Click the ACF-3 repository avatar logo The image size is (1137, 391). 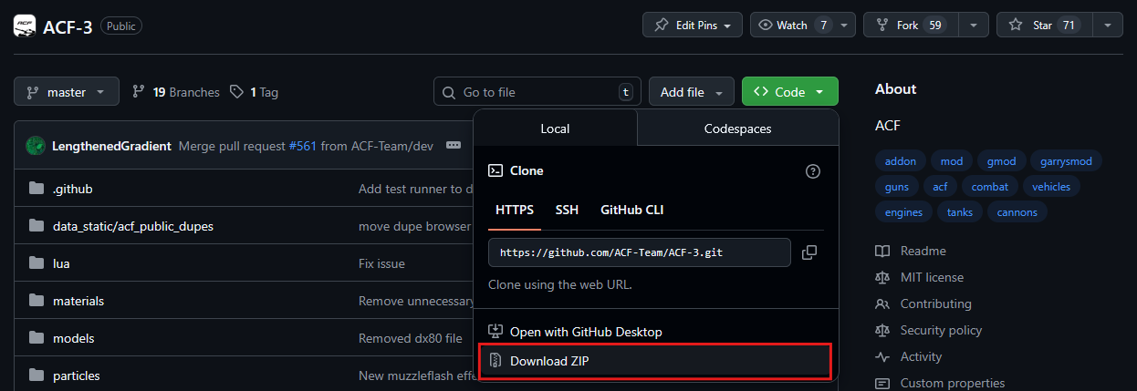tap(25, 26)
